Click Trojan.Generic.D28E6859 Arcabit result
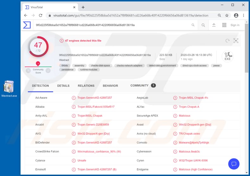 [x=93, y=124]
